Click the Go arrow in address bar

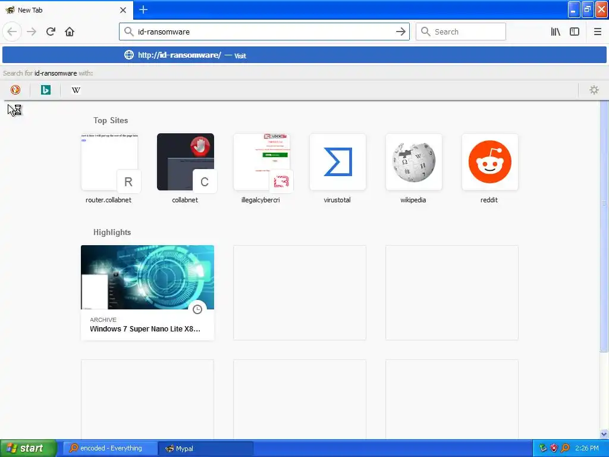click(x=400, y=32)
